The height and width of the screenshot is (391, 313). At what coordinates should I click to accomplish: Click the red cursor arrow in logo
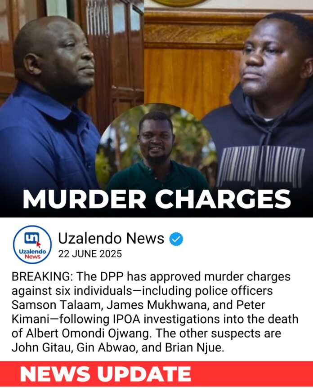pos(38,244)
